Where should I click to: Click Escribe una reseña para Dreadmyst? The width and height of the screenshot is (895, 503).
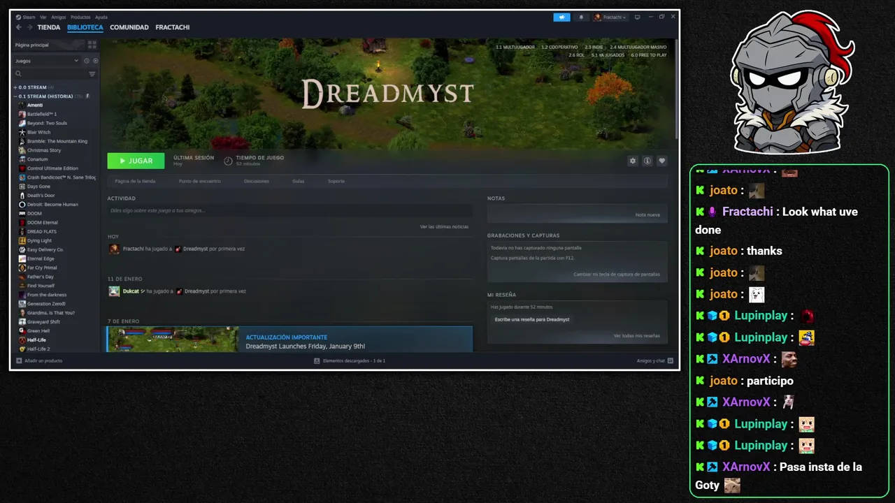532,319
